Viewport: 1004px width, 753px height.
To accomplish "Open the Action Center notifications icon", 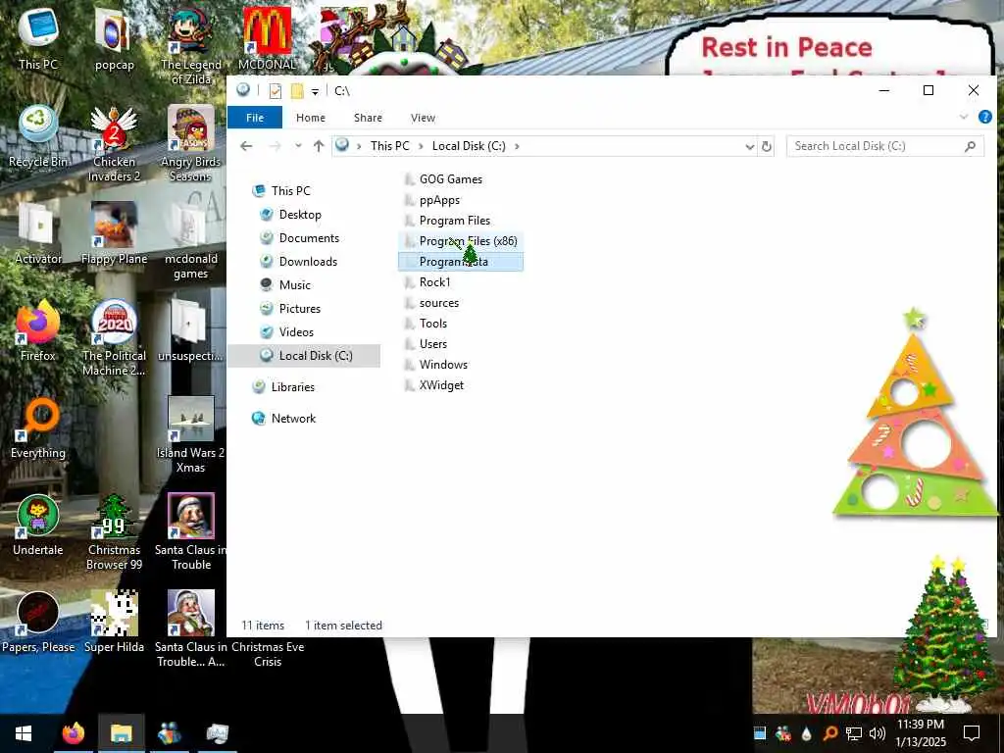I will click(972, 733).
